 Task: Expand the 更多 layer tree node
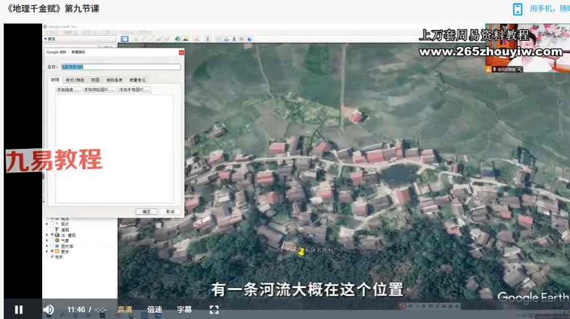[x=47, y=251]
